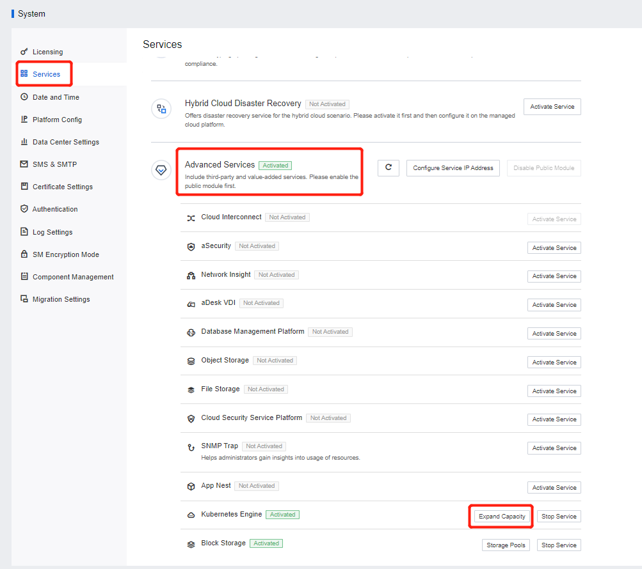Screen dimensions: 642x569
Task: Open Date and Time settings
Action: [x=56, y=97]
